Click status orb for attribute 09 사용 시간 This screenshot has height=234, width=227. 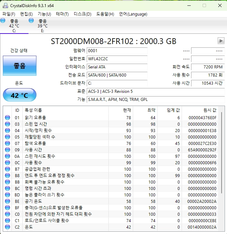(7, 150)
